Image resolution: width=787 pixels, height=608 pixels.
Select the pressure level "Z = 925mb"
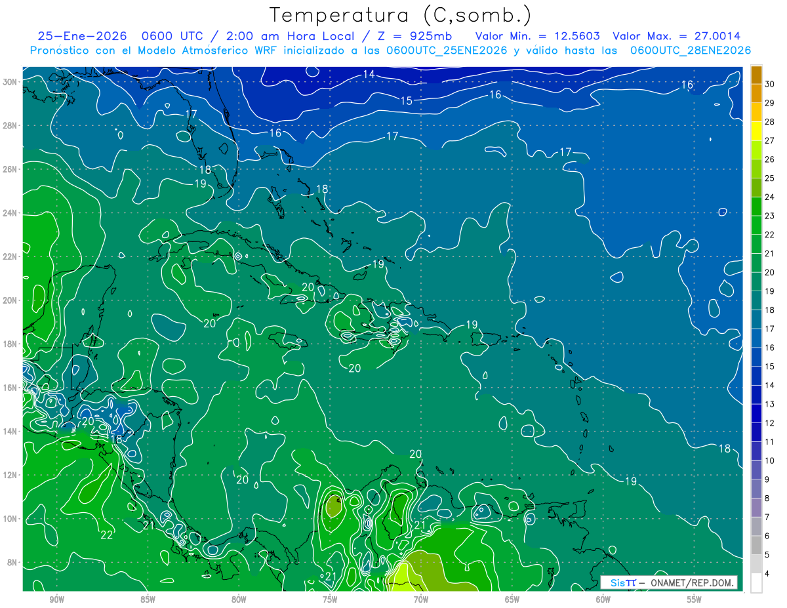(412, 36)
